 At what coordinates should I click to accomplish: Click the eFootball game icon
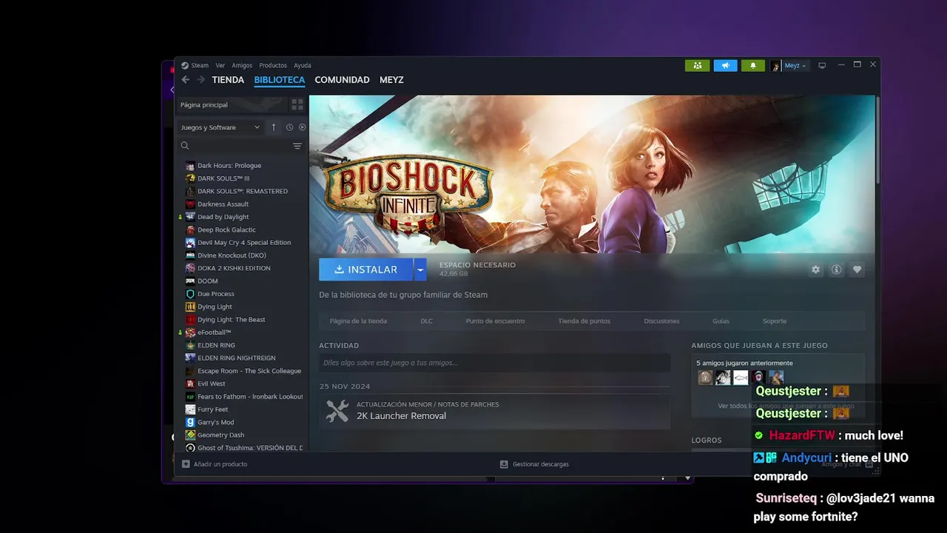tap(190, 332)
